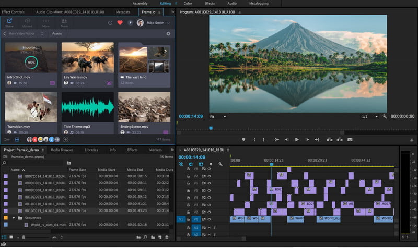
Task: Click Mark In button in Program monitor
Action: [x=254, y=140]
